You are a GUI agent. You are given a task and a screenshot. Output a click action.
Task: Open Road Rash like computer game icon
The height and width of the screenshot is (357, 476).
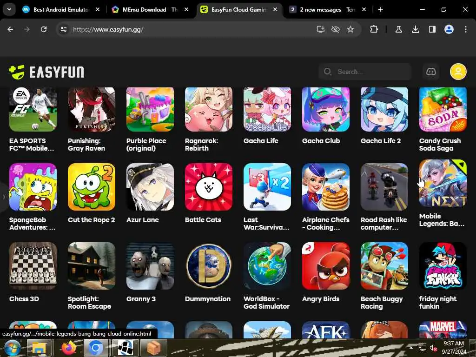pyautogui.click(x=384, y=187)
